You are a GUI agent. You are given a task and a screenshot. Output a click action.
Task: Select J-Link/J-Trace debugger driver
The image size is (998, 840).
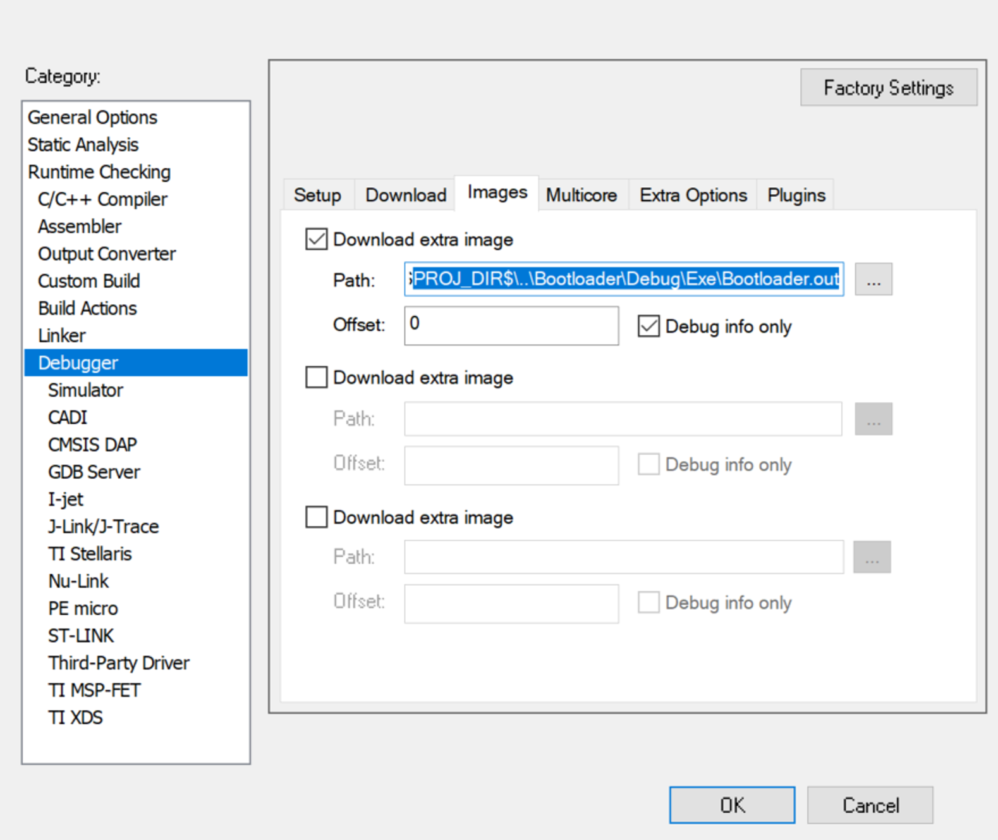point(103,526)
